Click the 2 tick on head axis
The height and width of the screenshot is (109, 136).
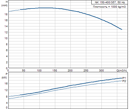(x=7, y=62)
